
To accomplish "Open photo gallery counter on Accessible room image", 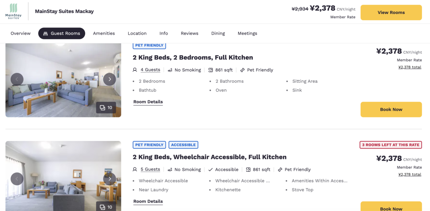I will [x=106, y=207].
